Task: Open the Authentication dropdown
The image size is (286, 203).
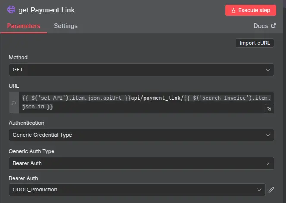Action: pos(138,135)
